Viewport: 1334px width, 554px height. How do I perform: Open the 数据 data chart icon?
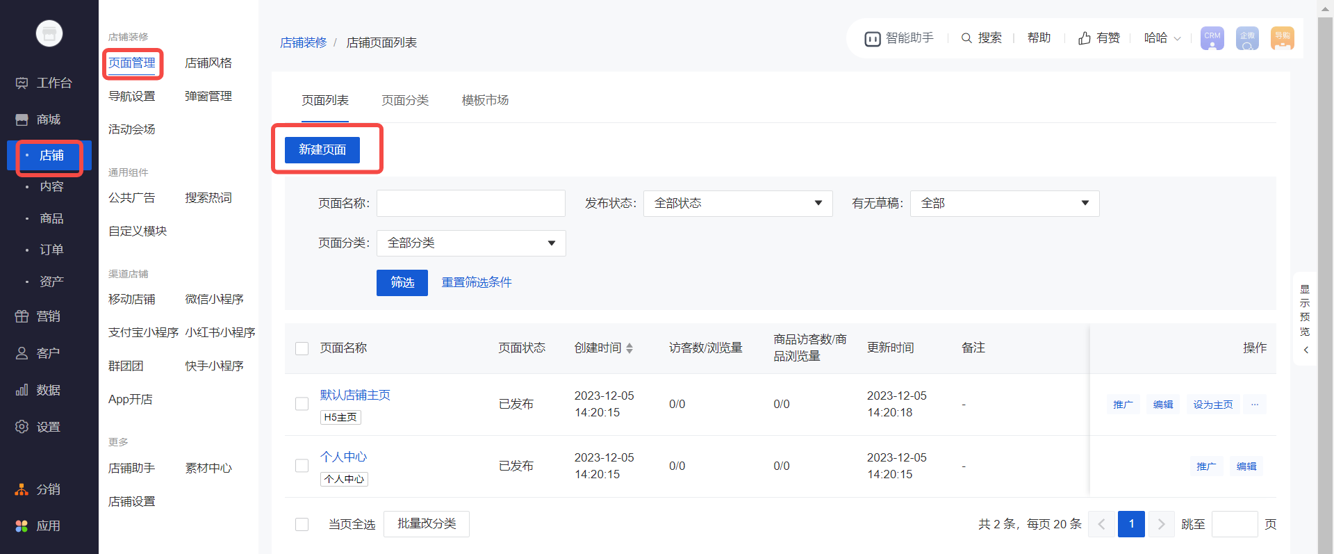22,390
